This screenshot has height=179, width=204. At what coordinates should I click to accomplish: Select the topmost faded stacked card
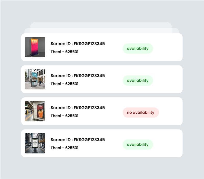(101, 25)
